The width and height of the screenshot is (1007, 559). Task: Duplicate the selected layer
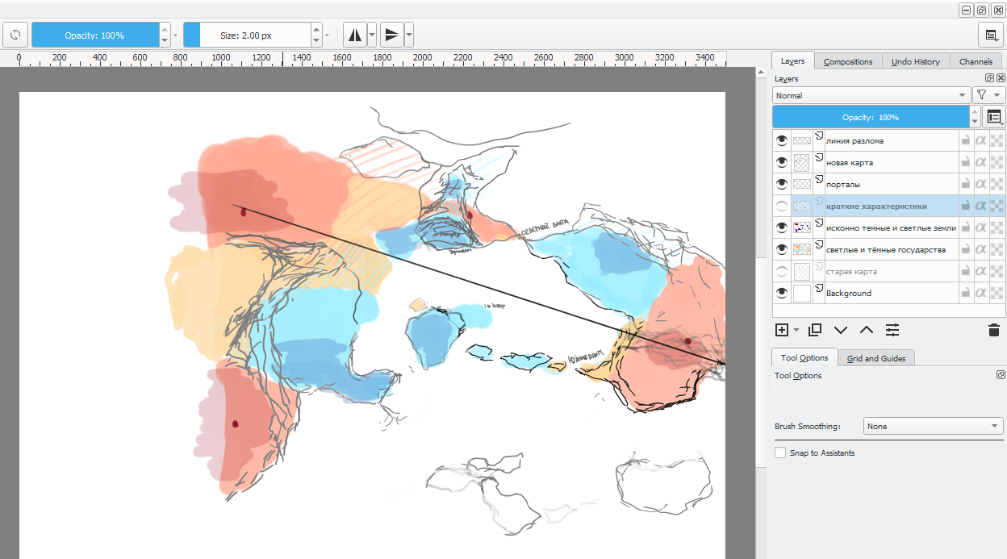click(x=815, y=330)
